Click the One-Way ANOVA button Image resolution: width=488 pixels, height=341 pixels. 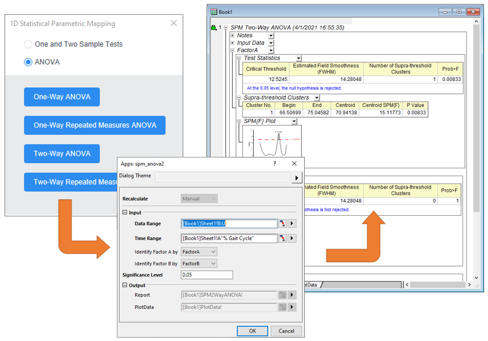[62, 97]
